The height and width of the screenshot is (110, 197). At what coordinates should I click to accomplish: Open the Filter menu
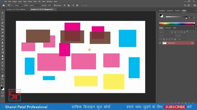point(35,2)
